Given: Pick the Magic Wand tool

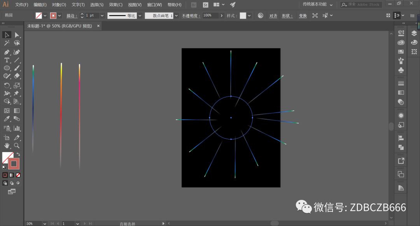Looking at the screenshot, I should 7,43.
